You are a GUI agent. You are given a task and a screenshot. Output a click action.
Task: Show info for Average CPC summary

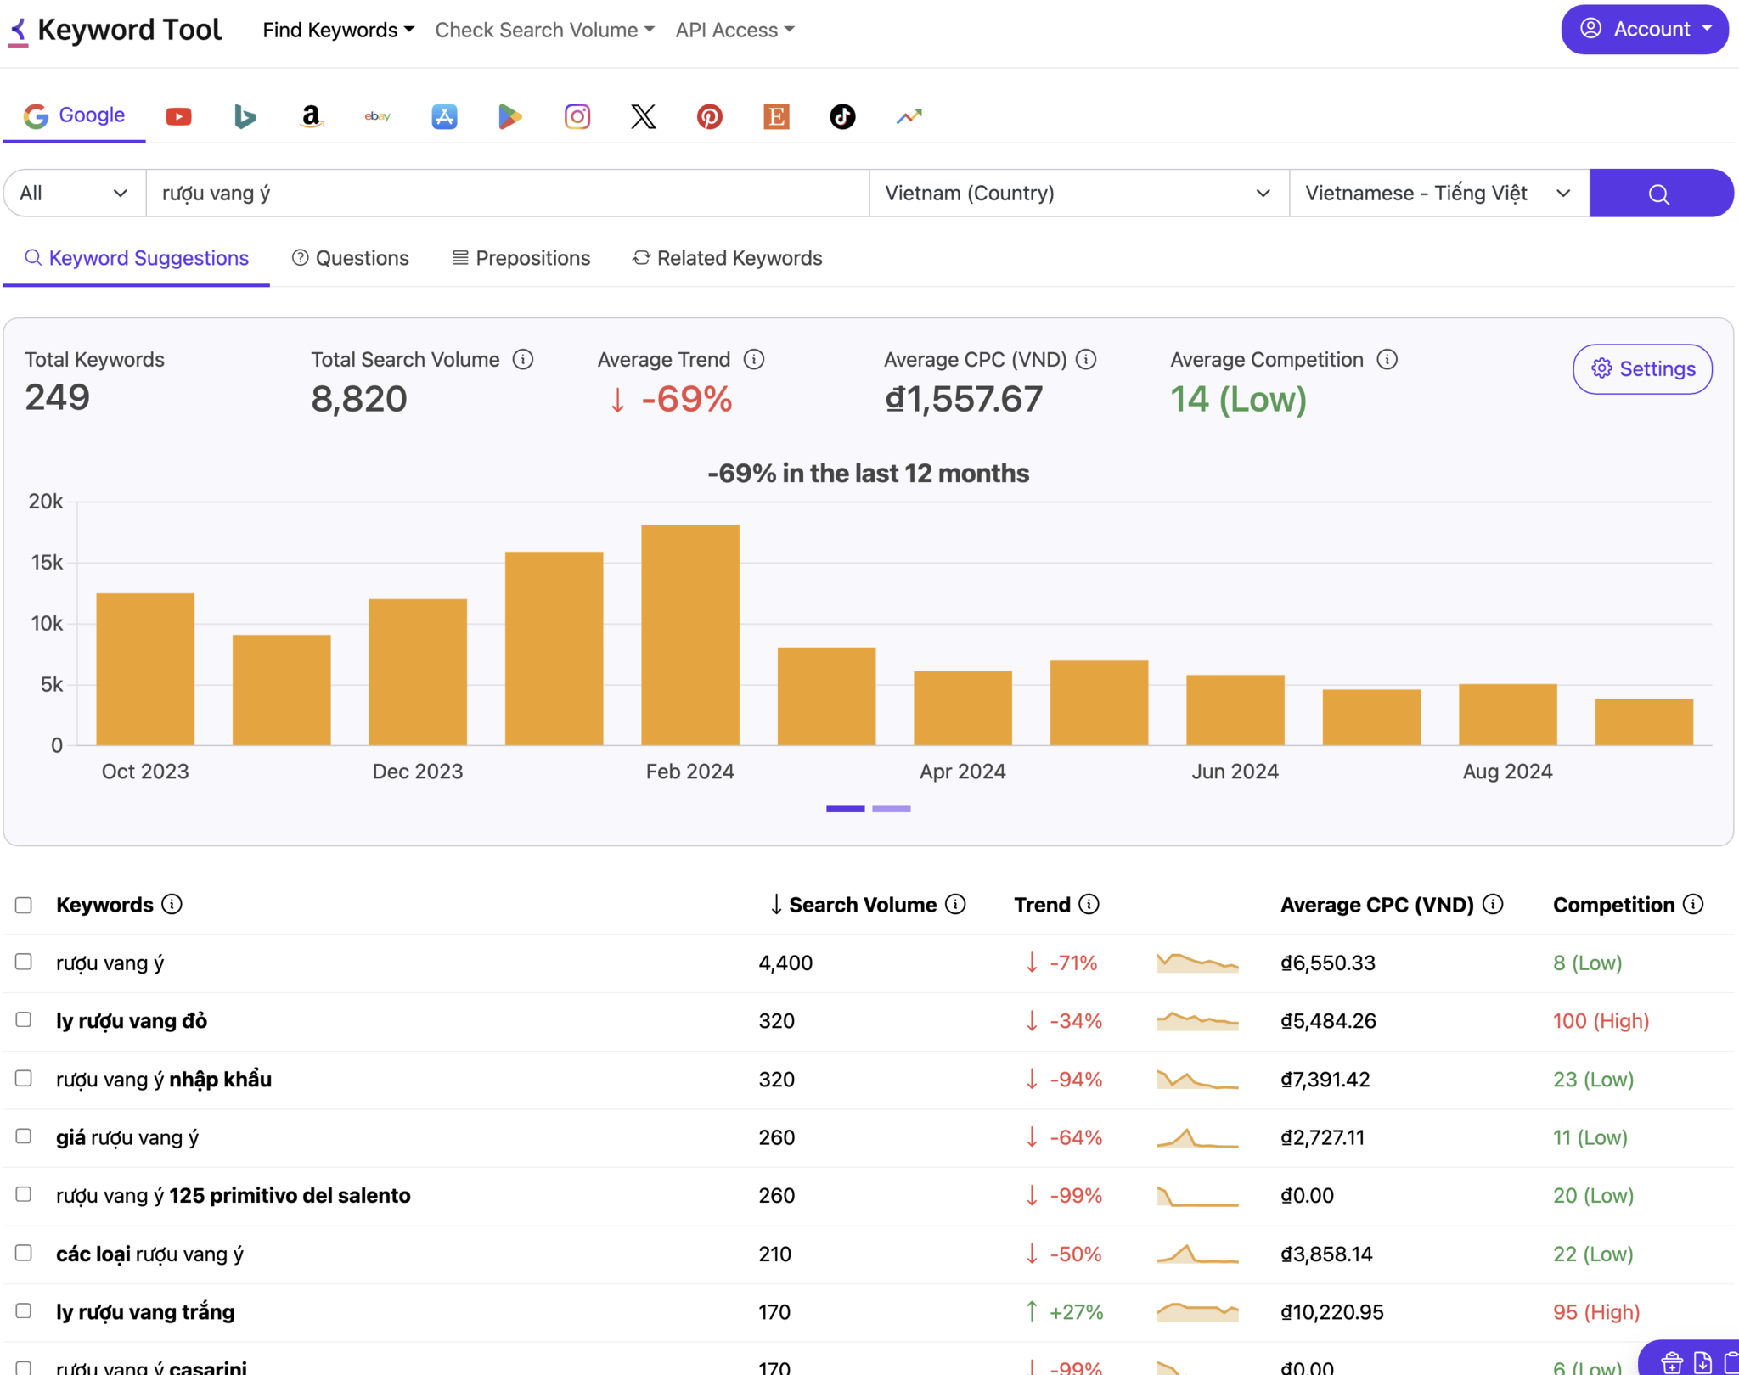click(1086, 360)
